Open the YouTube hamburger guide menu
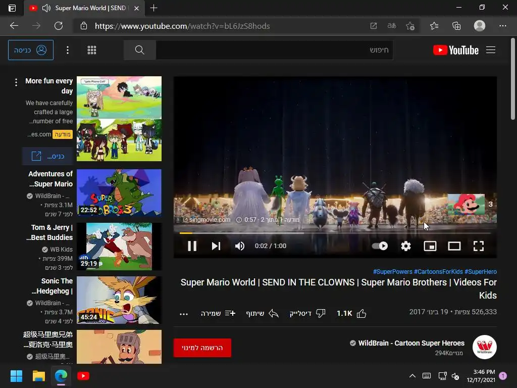The width and height of the screenshot is (517, 388). [491, 50]
